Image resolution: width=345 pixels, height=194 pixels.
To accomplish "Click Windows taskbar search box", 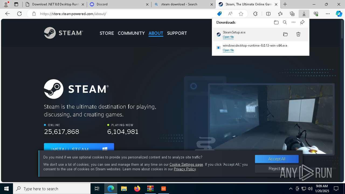I will pyautogui.click(x=52, y=189).
